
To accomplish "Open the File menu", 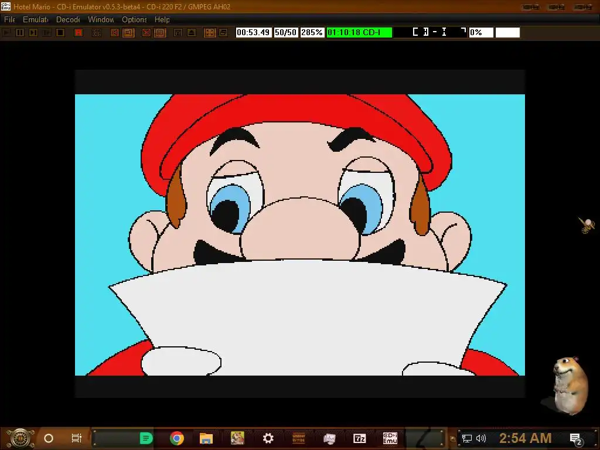I will click(x=9, y=19).
